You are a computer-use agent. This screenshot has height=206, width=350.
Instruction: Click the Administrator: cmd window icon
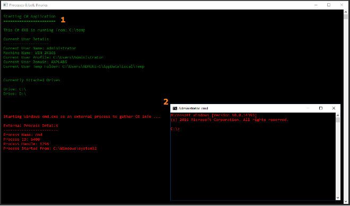pos(175,108)
